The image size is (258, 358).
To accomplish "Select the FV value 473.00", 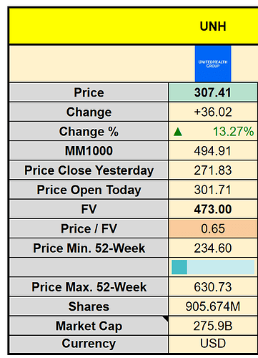I will click(213, 209).
